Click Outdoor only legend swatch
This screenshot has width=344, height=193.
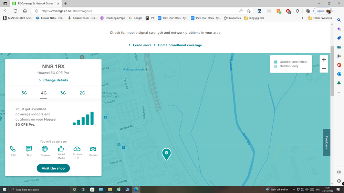pyautogui.click(x=276, y=66)
